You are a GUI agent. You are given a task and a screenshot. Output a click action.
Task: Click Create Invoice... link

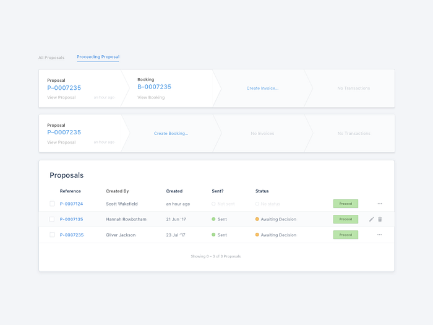click(262, 88)
